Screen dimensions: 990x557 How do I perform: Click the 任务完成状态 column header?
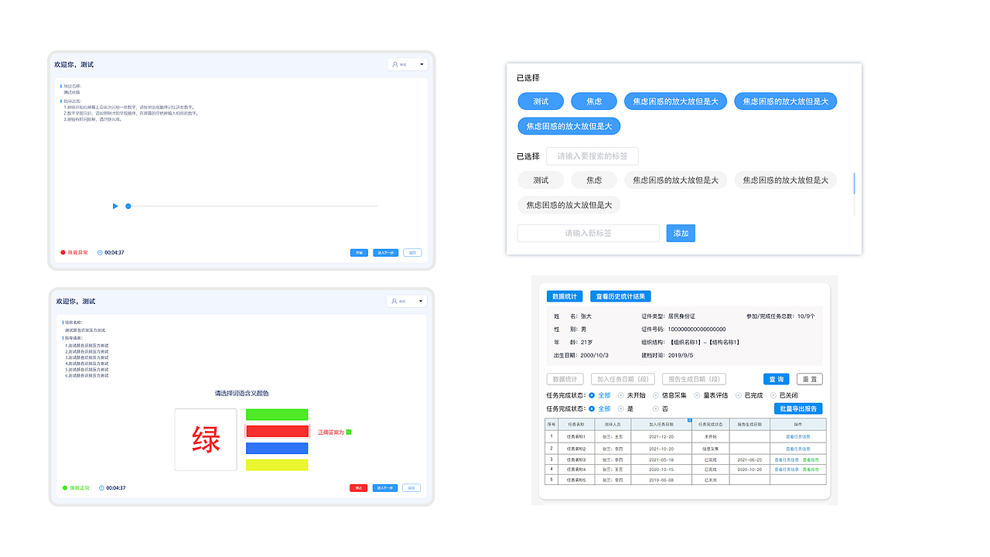point(710,425)
